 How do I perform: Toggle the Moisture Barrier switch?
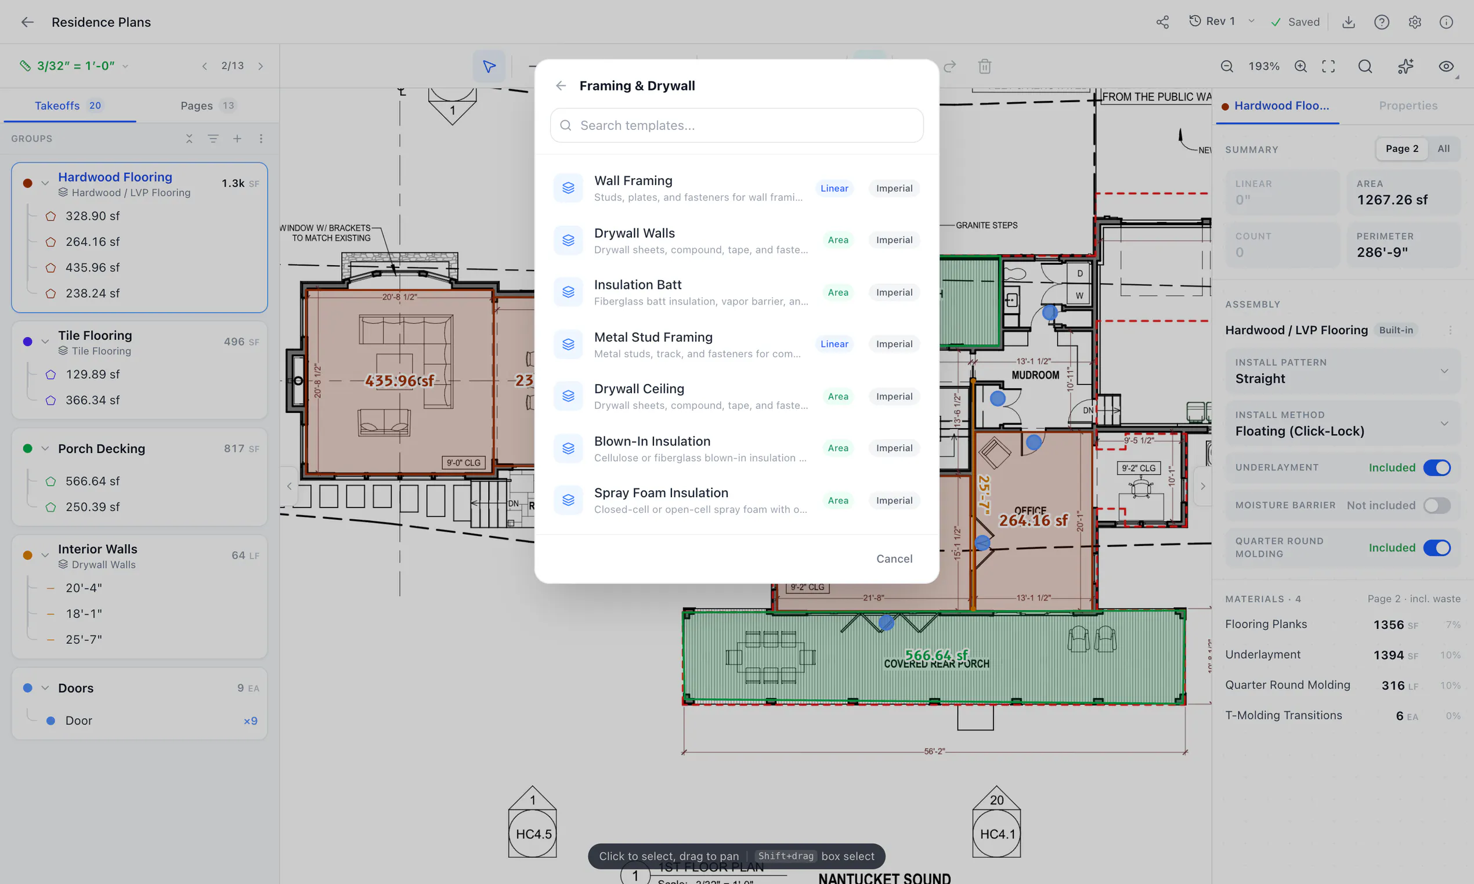click(x=1436, y=506)
